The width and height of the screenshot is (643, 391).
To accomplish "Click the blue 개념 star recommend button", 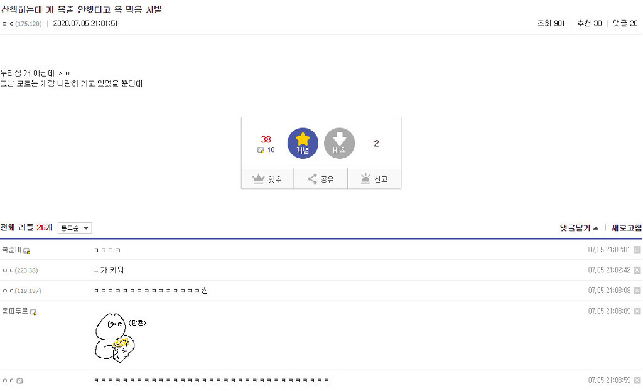I will point(303,143).
